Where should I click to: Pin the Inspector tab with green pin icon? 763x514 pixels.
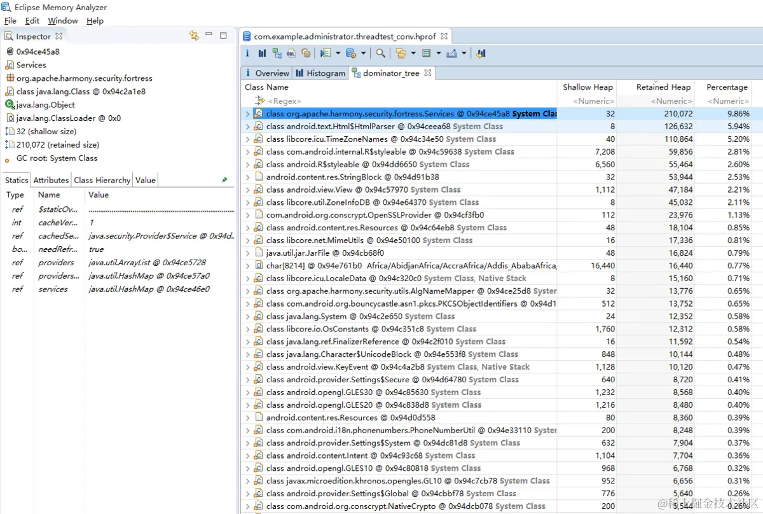tap(224, 180)
